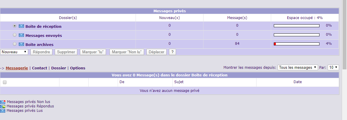Open the Tous les messages dropdown

click(x=298, y=67)
